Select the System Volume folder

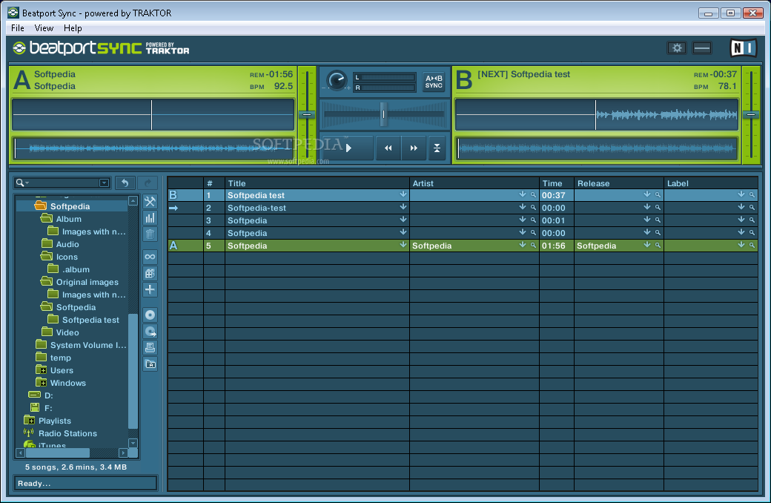tap(88, 345)
